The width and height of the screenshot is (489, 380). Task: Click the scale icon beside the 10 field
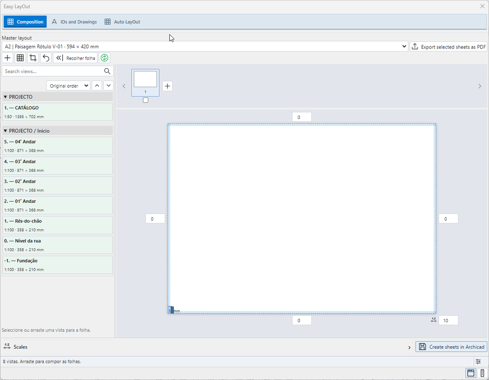[434, 320]
